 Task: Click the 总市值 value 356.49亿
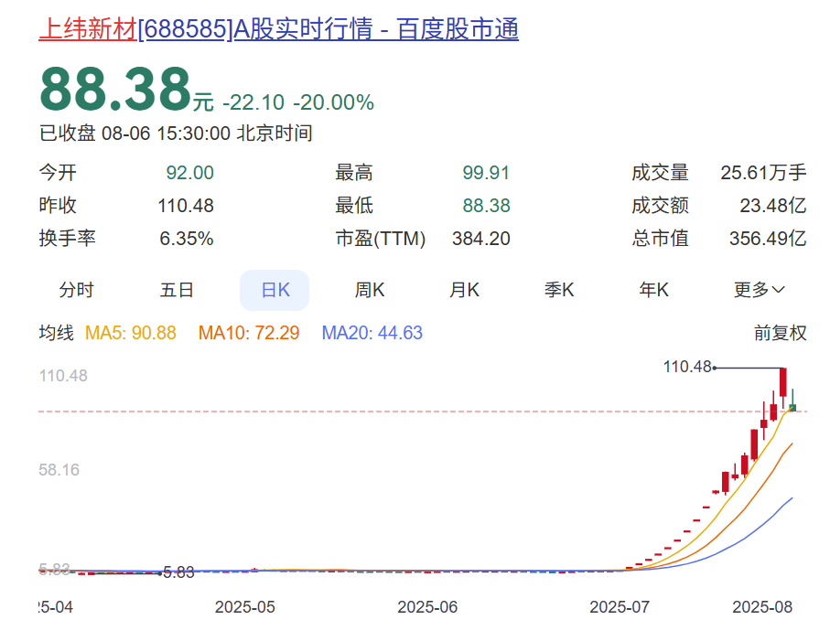[768, 239]
